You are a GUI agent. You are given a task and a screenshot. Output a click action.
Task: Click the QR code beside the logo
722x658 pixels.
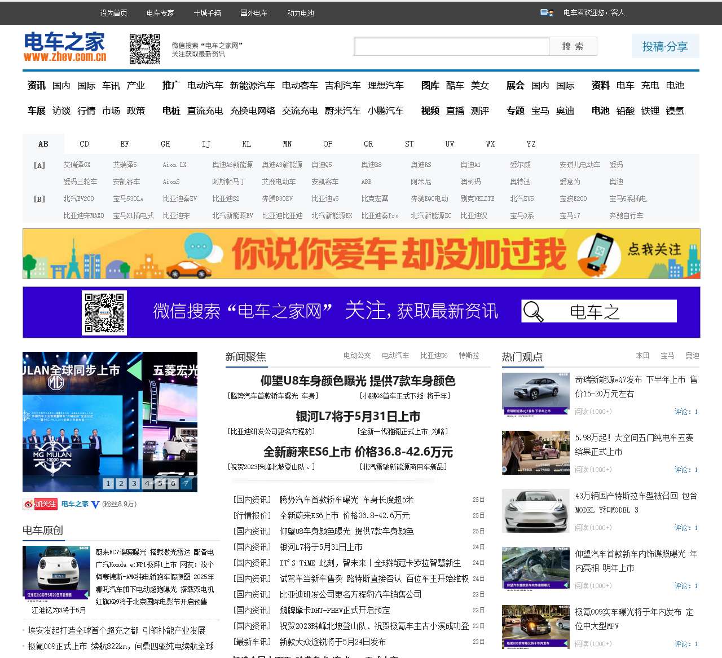click(144, 49)
